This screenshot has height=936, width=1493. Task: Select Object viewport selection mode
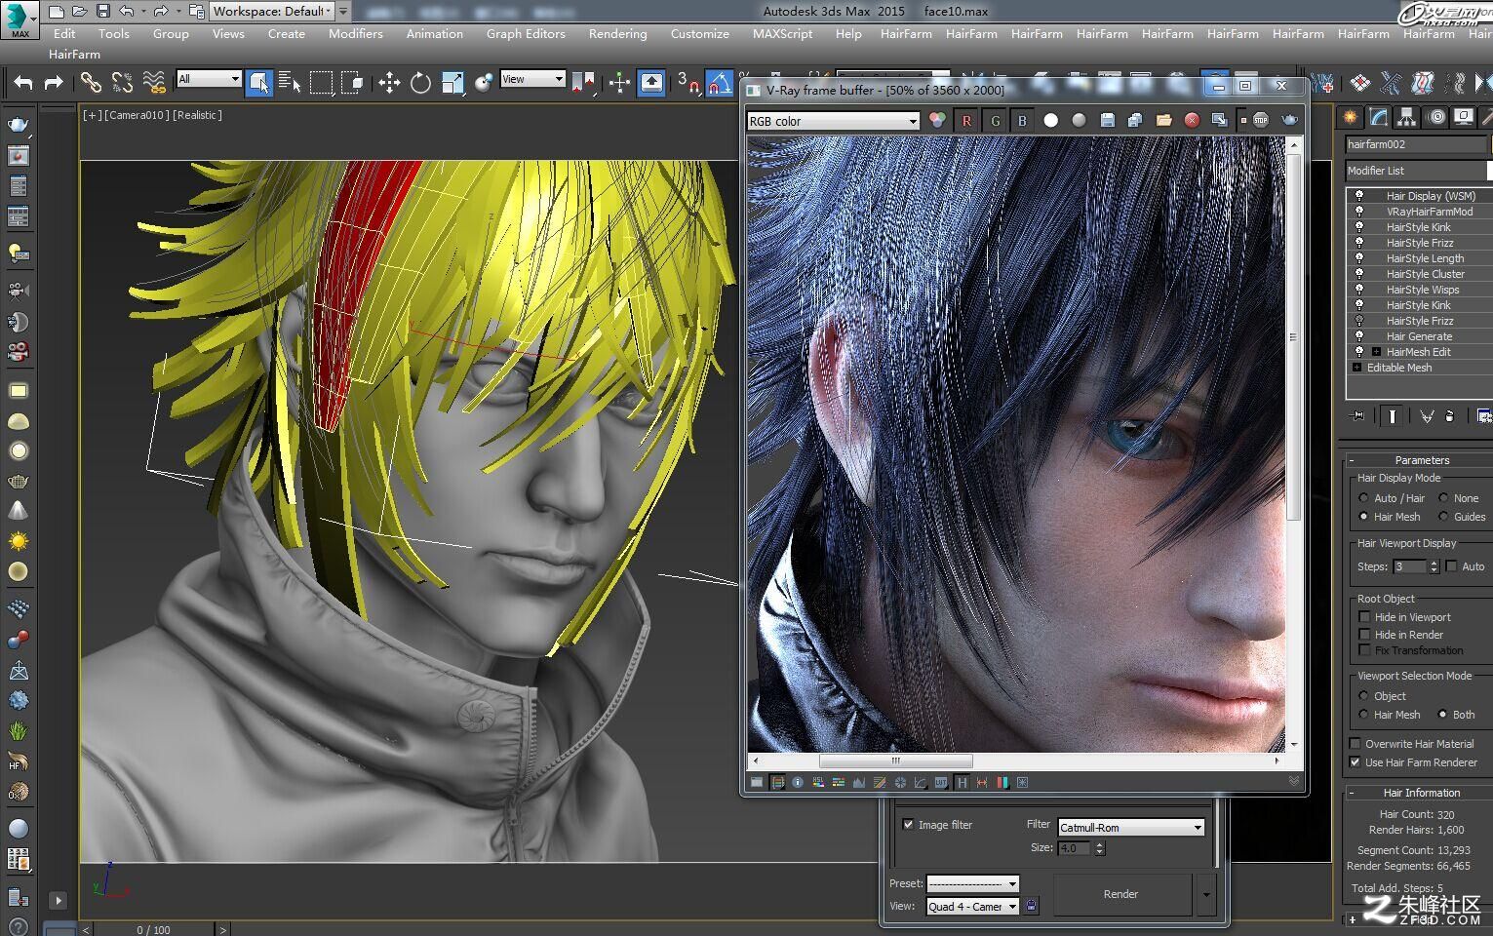click(x=1363, y=696)
